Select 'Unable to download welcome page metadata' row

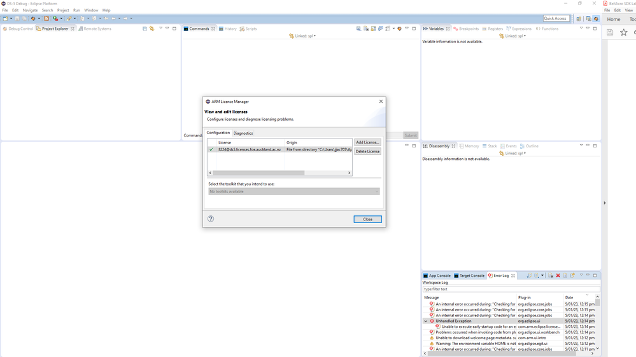(x=509, y=338)
